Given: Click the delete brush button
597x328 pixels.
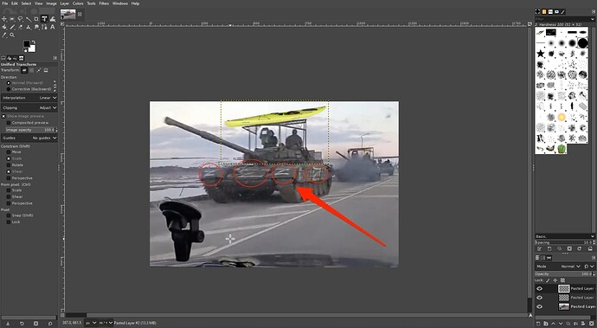Looking at the screenshot, I should 569,248.
